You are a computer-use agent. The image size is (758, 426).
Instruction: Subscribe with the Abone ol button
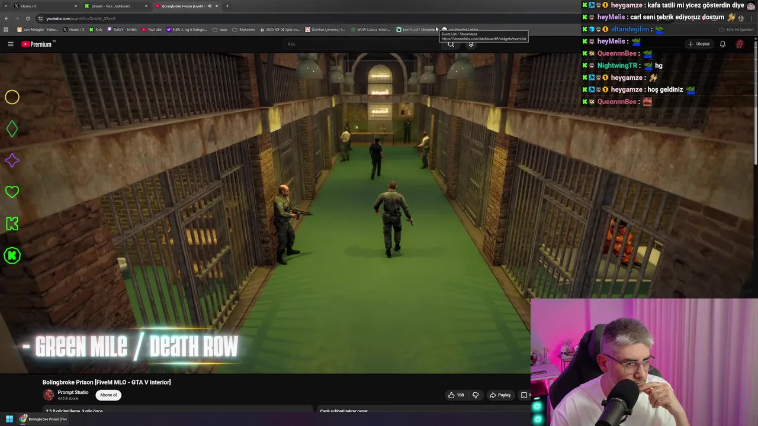(108, 395)
